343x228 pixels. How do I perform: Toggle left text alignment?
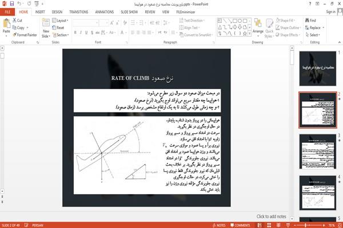[x=133, y=33]
